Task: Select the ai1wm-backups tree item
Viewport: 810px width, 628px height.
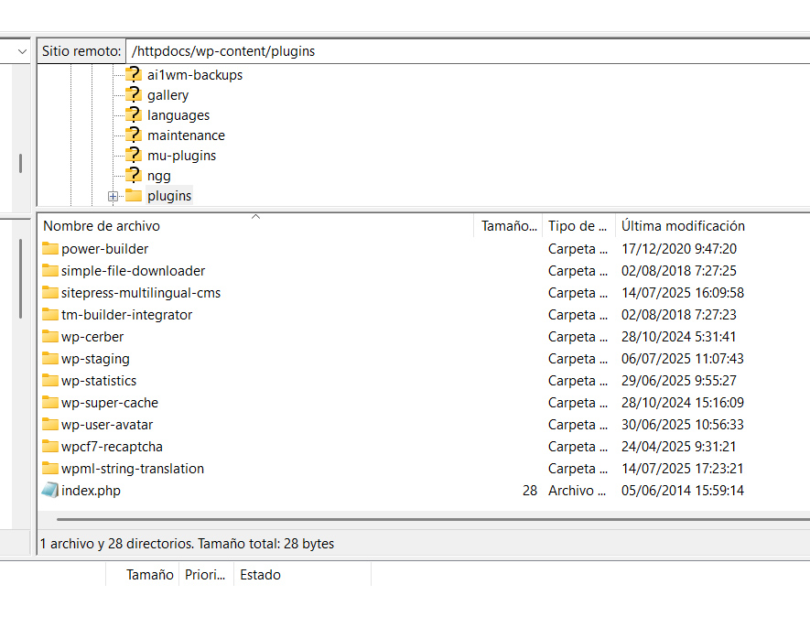Action: coord(195,75)
